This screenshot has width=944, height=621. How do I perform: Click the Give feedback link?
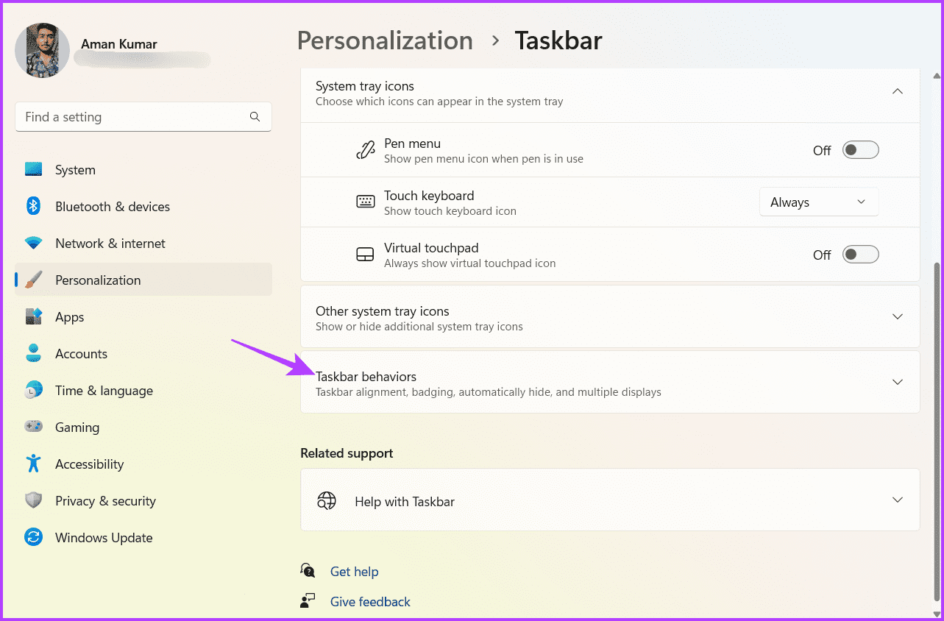click(370, 602)
